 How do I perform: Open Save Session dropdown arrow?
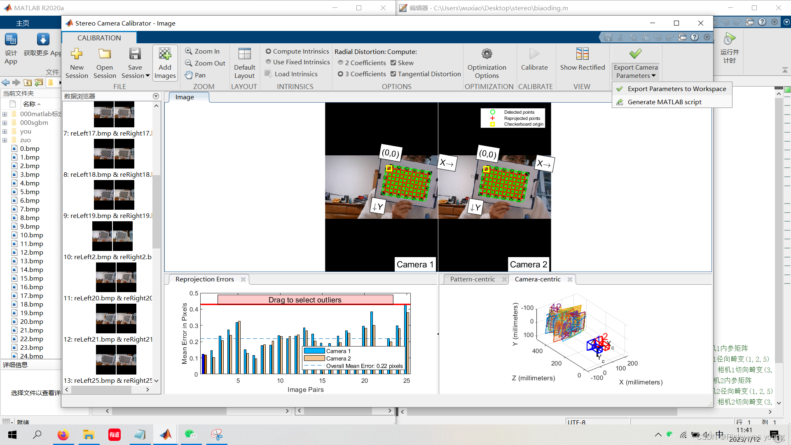pyautogui.click(x=147, y=76)
